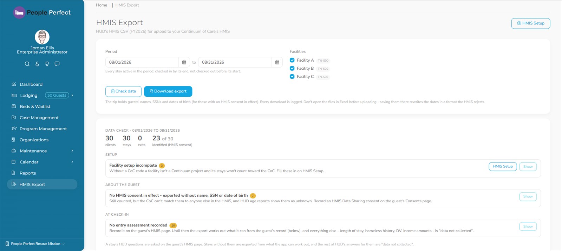Open the start date calendar picker icon
The width and height of the screenshot is (562, 251).
(184, 62)
